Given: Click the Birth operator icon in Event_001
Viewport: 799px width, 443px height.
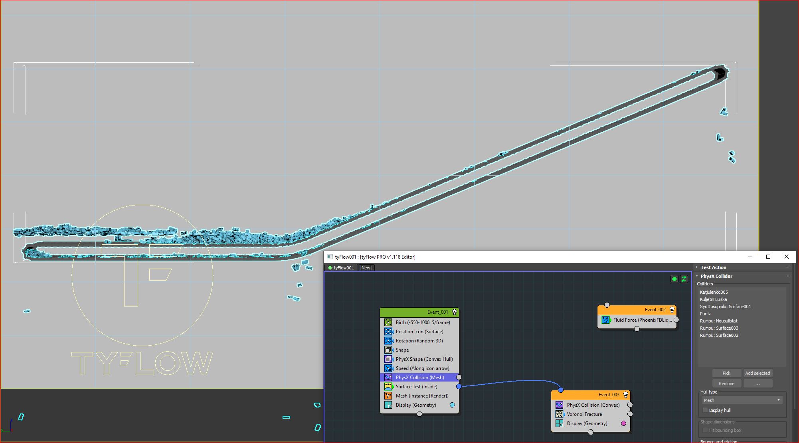Looking at the screenshot, I should [x=388, y=322].
